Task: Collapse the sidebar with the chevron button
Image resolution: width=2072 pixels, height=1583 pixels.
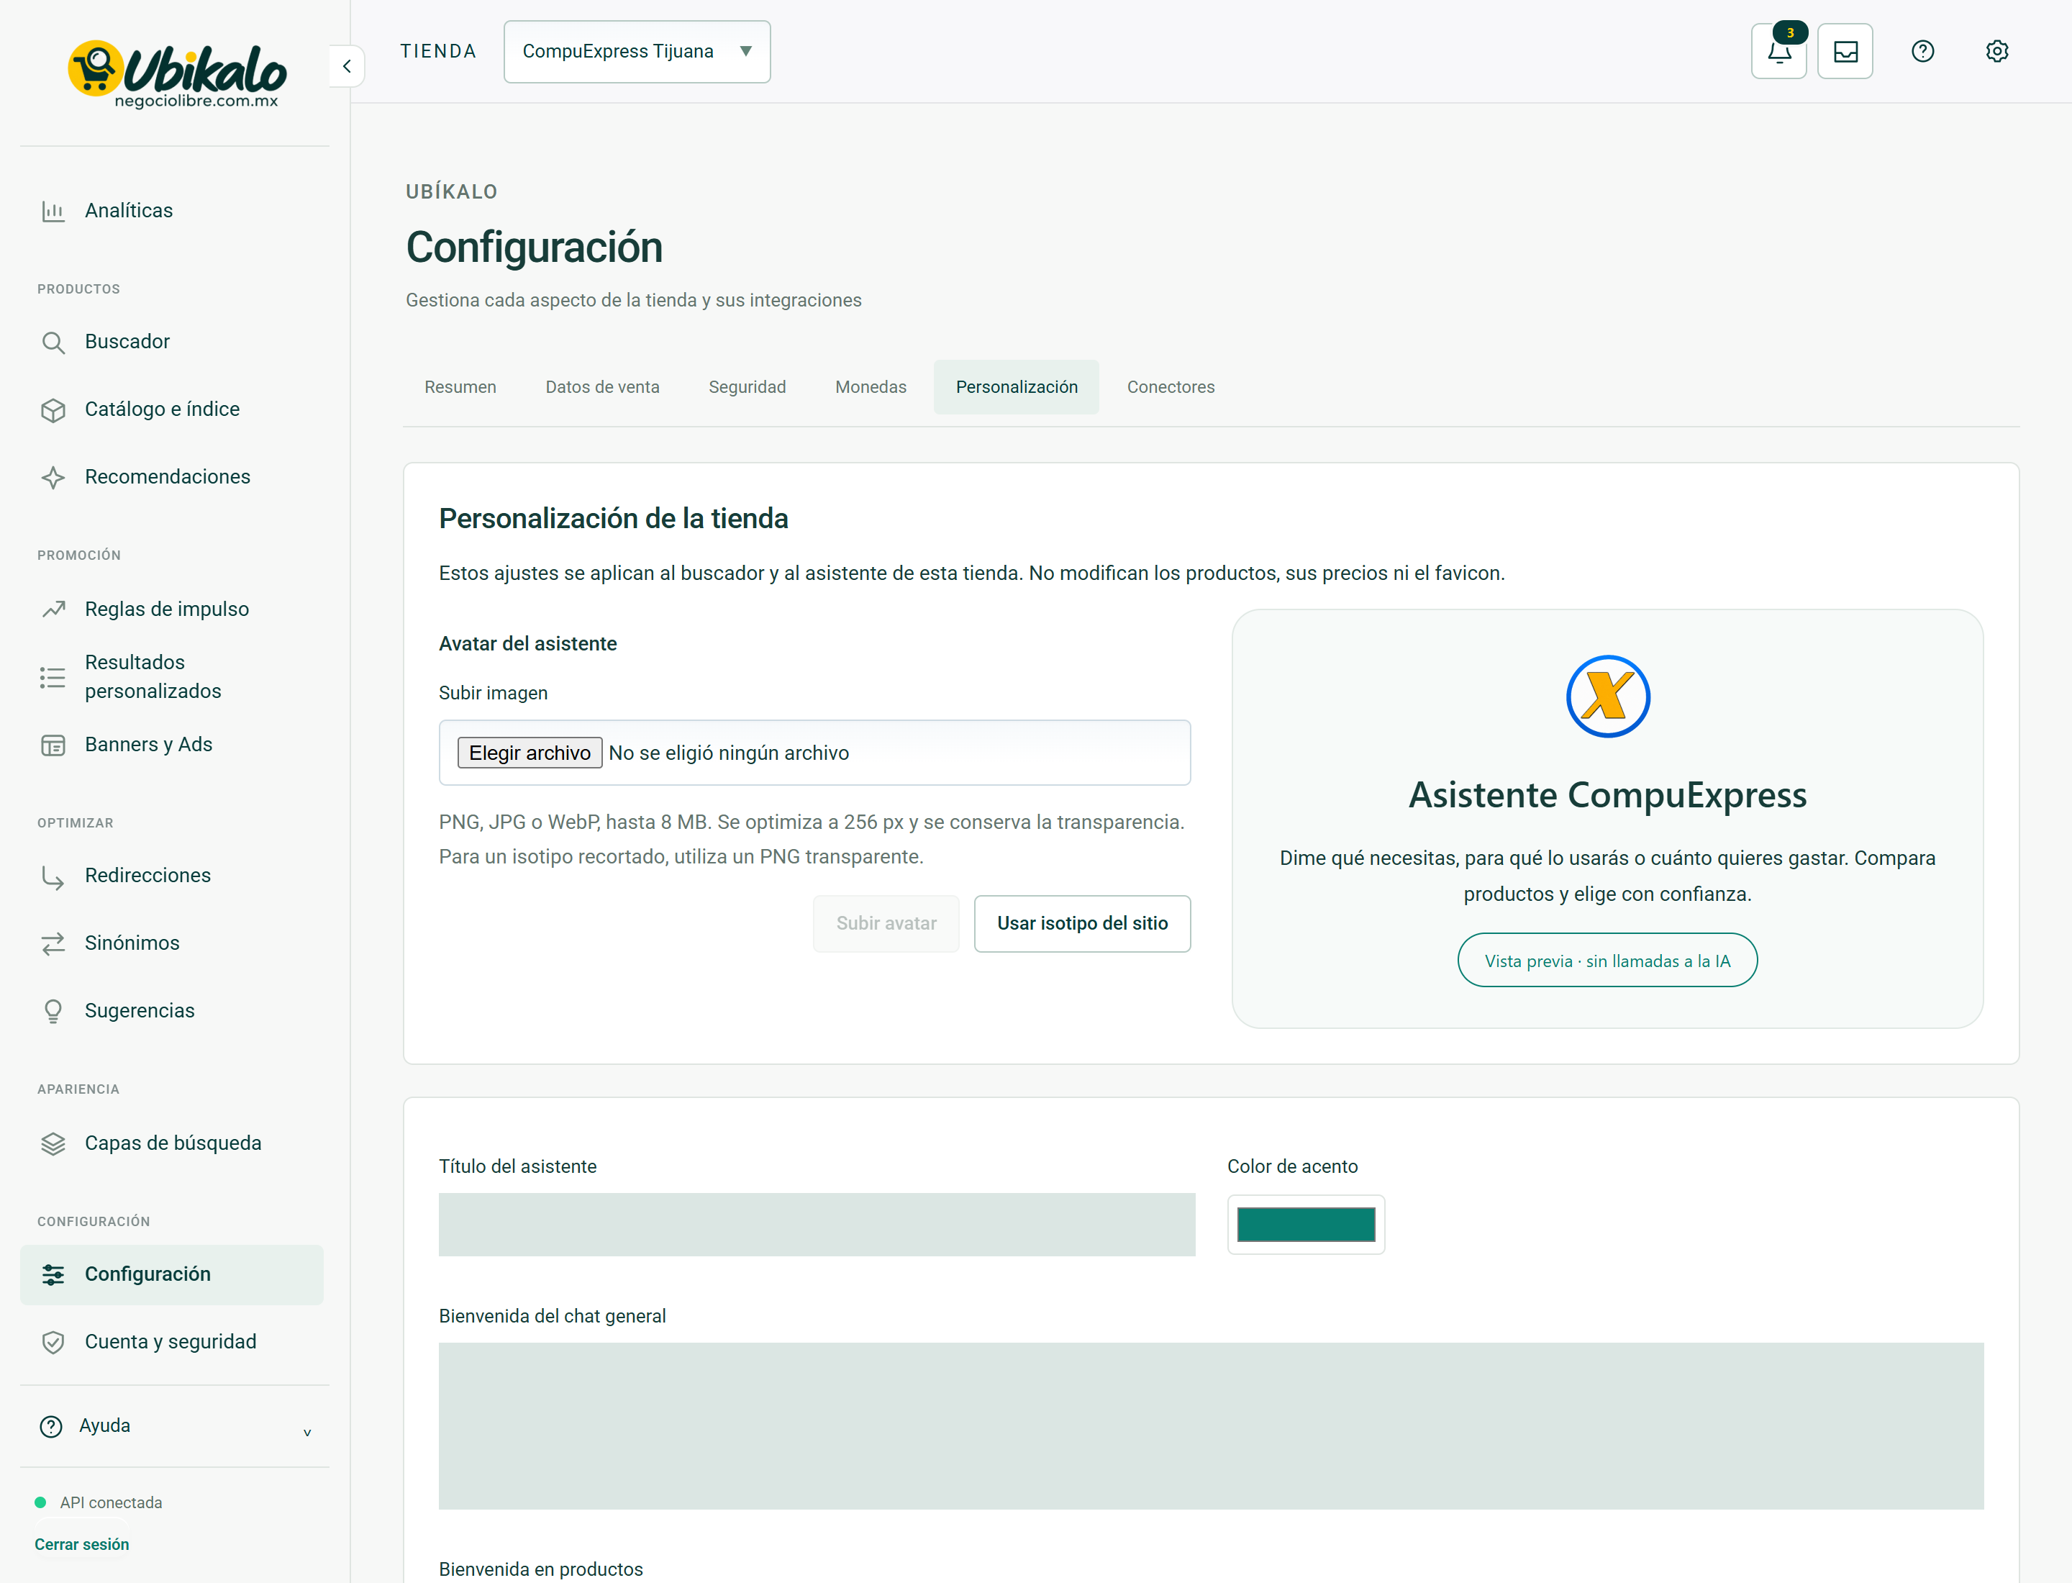Action: pyautogui.click(x=347, y=66)
